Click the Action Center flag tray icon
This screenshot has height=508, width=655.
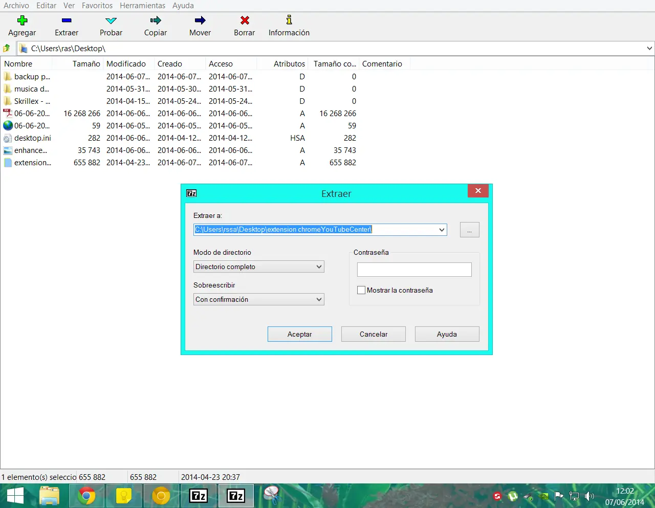[559, 496]
